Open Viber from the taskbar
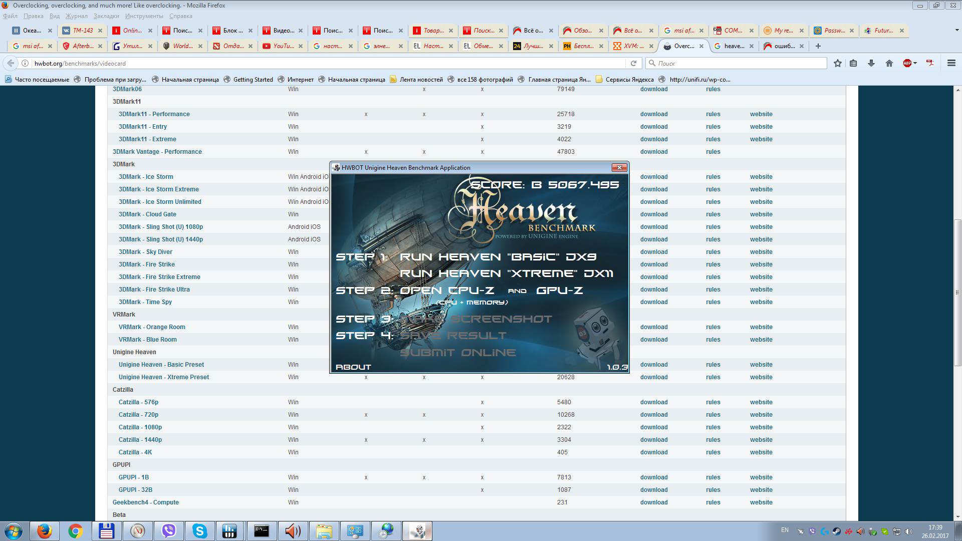 tap(169, 531)
